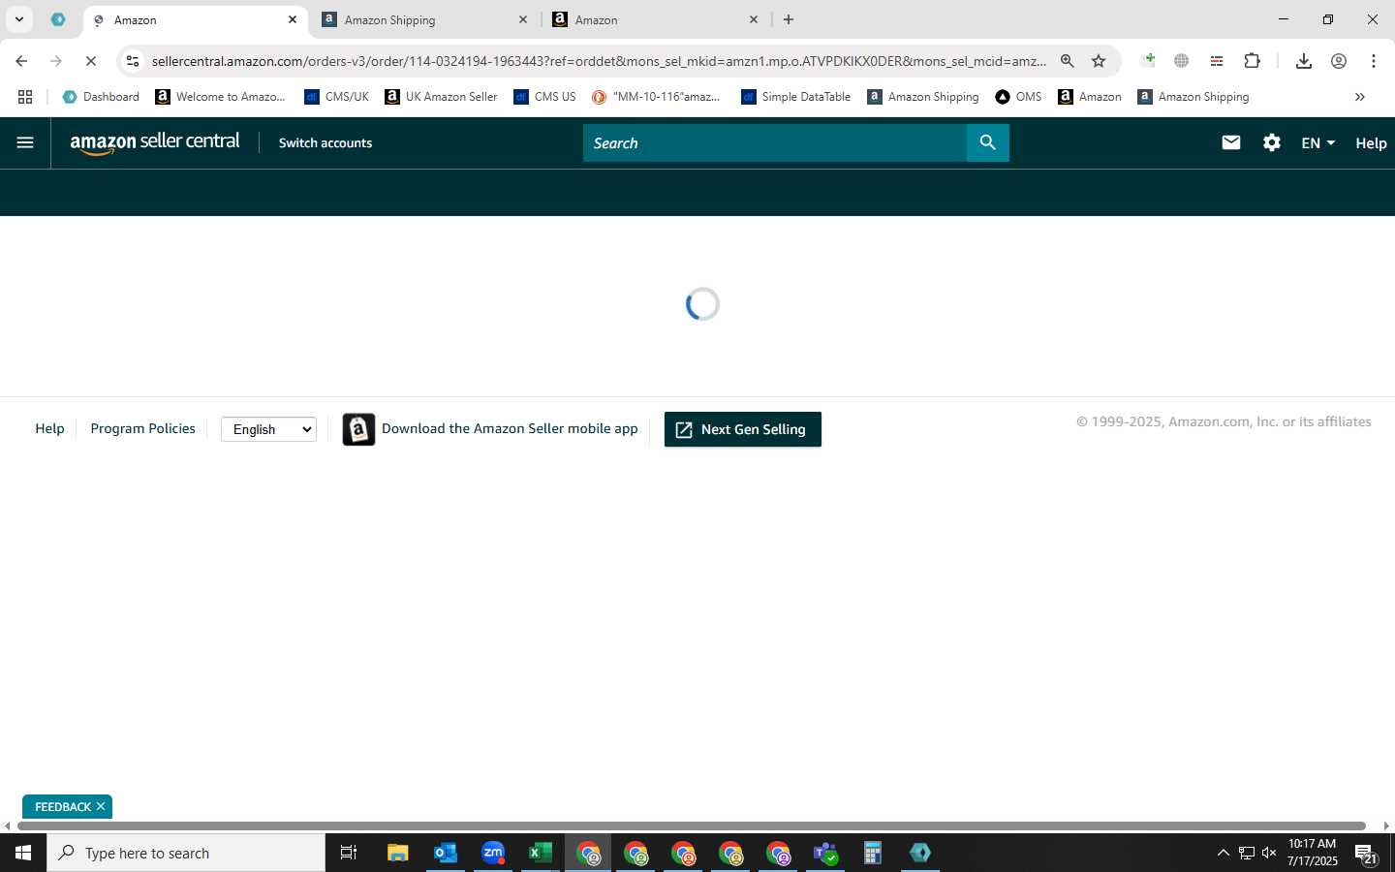Open Task View on the taskbar
The height and width of the screenshot is (872, 1395).
(x=349, y=853)
